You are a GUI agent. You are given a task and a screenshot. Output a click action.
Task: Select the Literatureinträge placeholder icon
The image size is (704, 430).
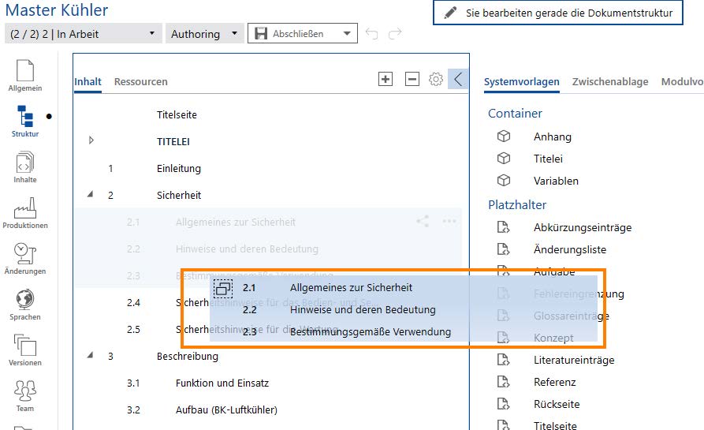tap(503, 360)
